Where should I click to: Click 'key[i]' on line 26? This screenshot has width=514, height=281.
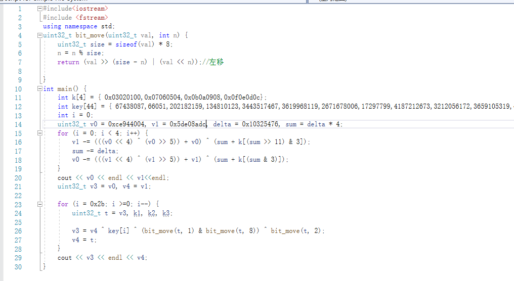(119, 231)
